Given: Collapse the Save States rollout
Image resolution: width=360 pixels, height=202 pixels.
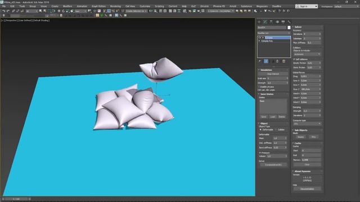Looking at the screenshot, I should point(267,94).
